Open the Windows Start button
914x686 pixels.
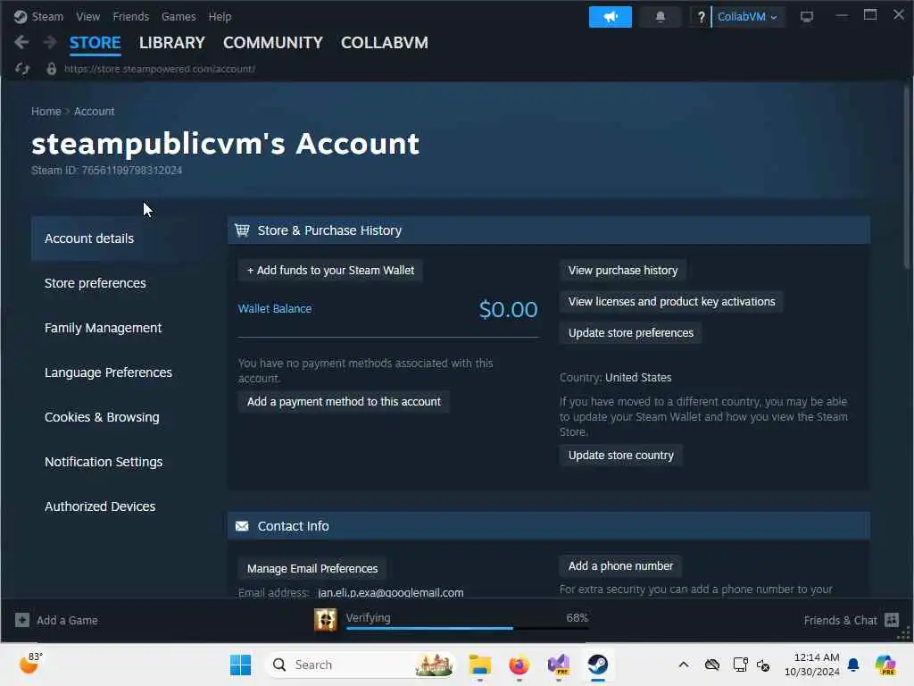240,665
